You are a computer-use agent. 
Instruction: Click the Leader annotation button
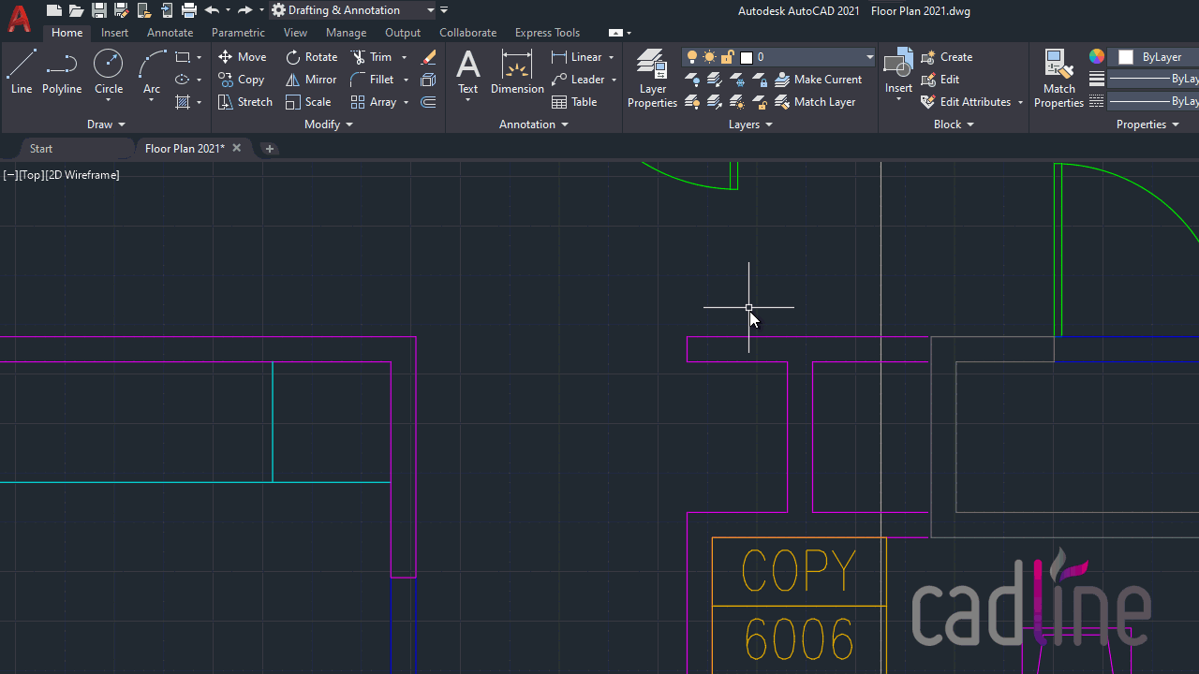point(578,80)
